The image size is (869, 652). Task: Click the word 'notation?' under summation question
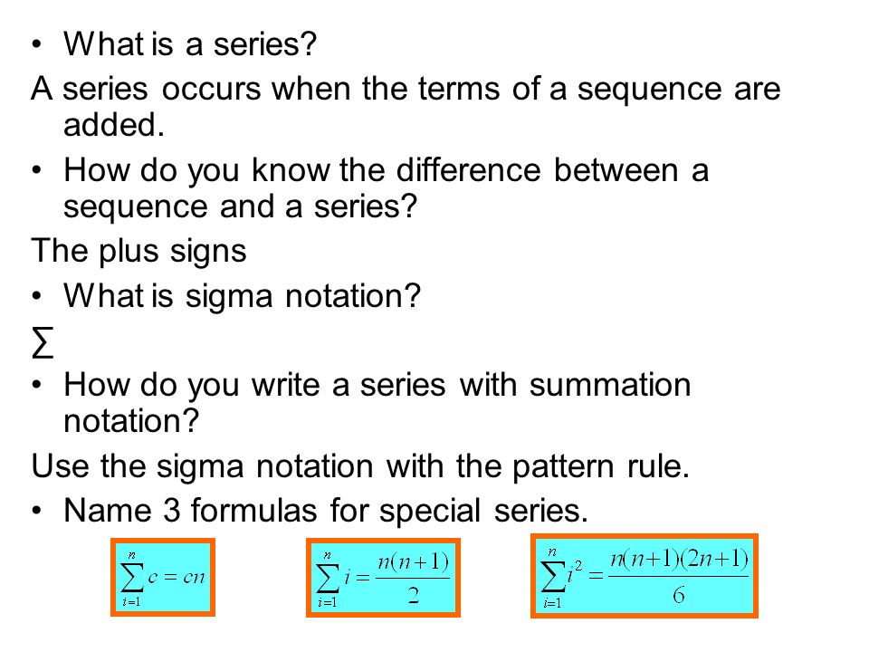tap(131, 421)
